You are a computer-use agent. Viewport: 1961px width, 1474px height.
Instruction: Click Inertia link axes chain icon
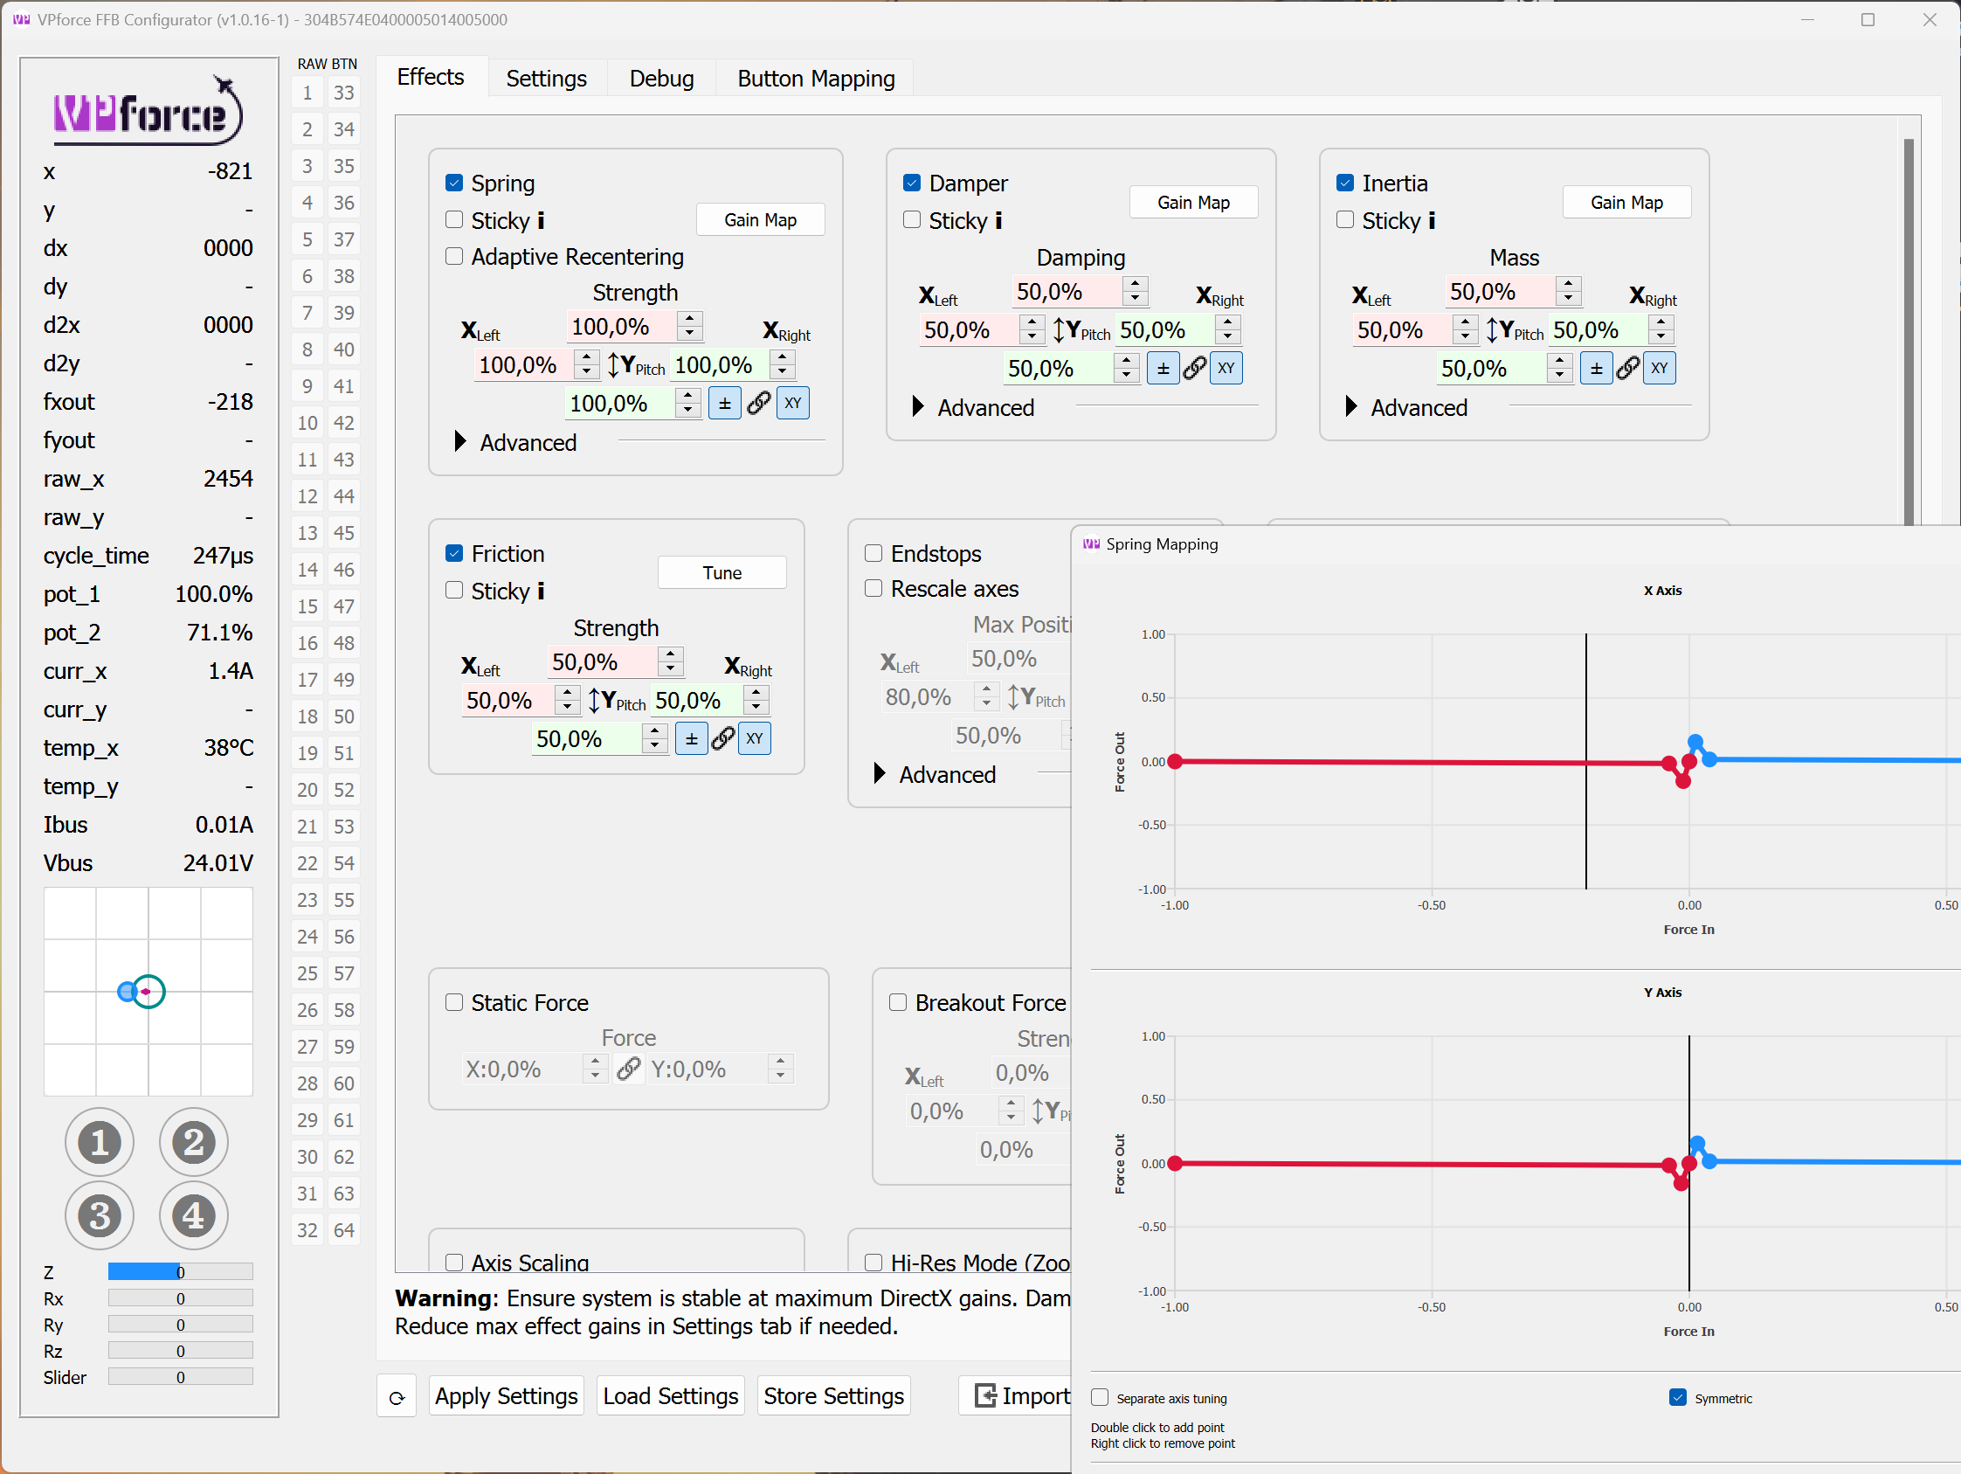[x=1627, y=368]
